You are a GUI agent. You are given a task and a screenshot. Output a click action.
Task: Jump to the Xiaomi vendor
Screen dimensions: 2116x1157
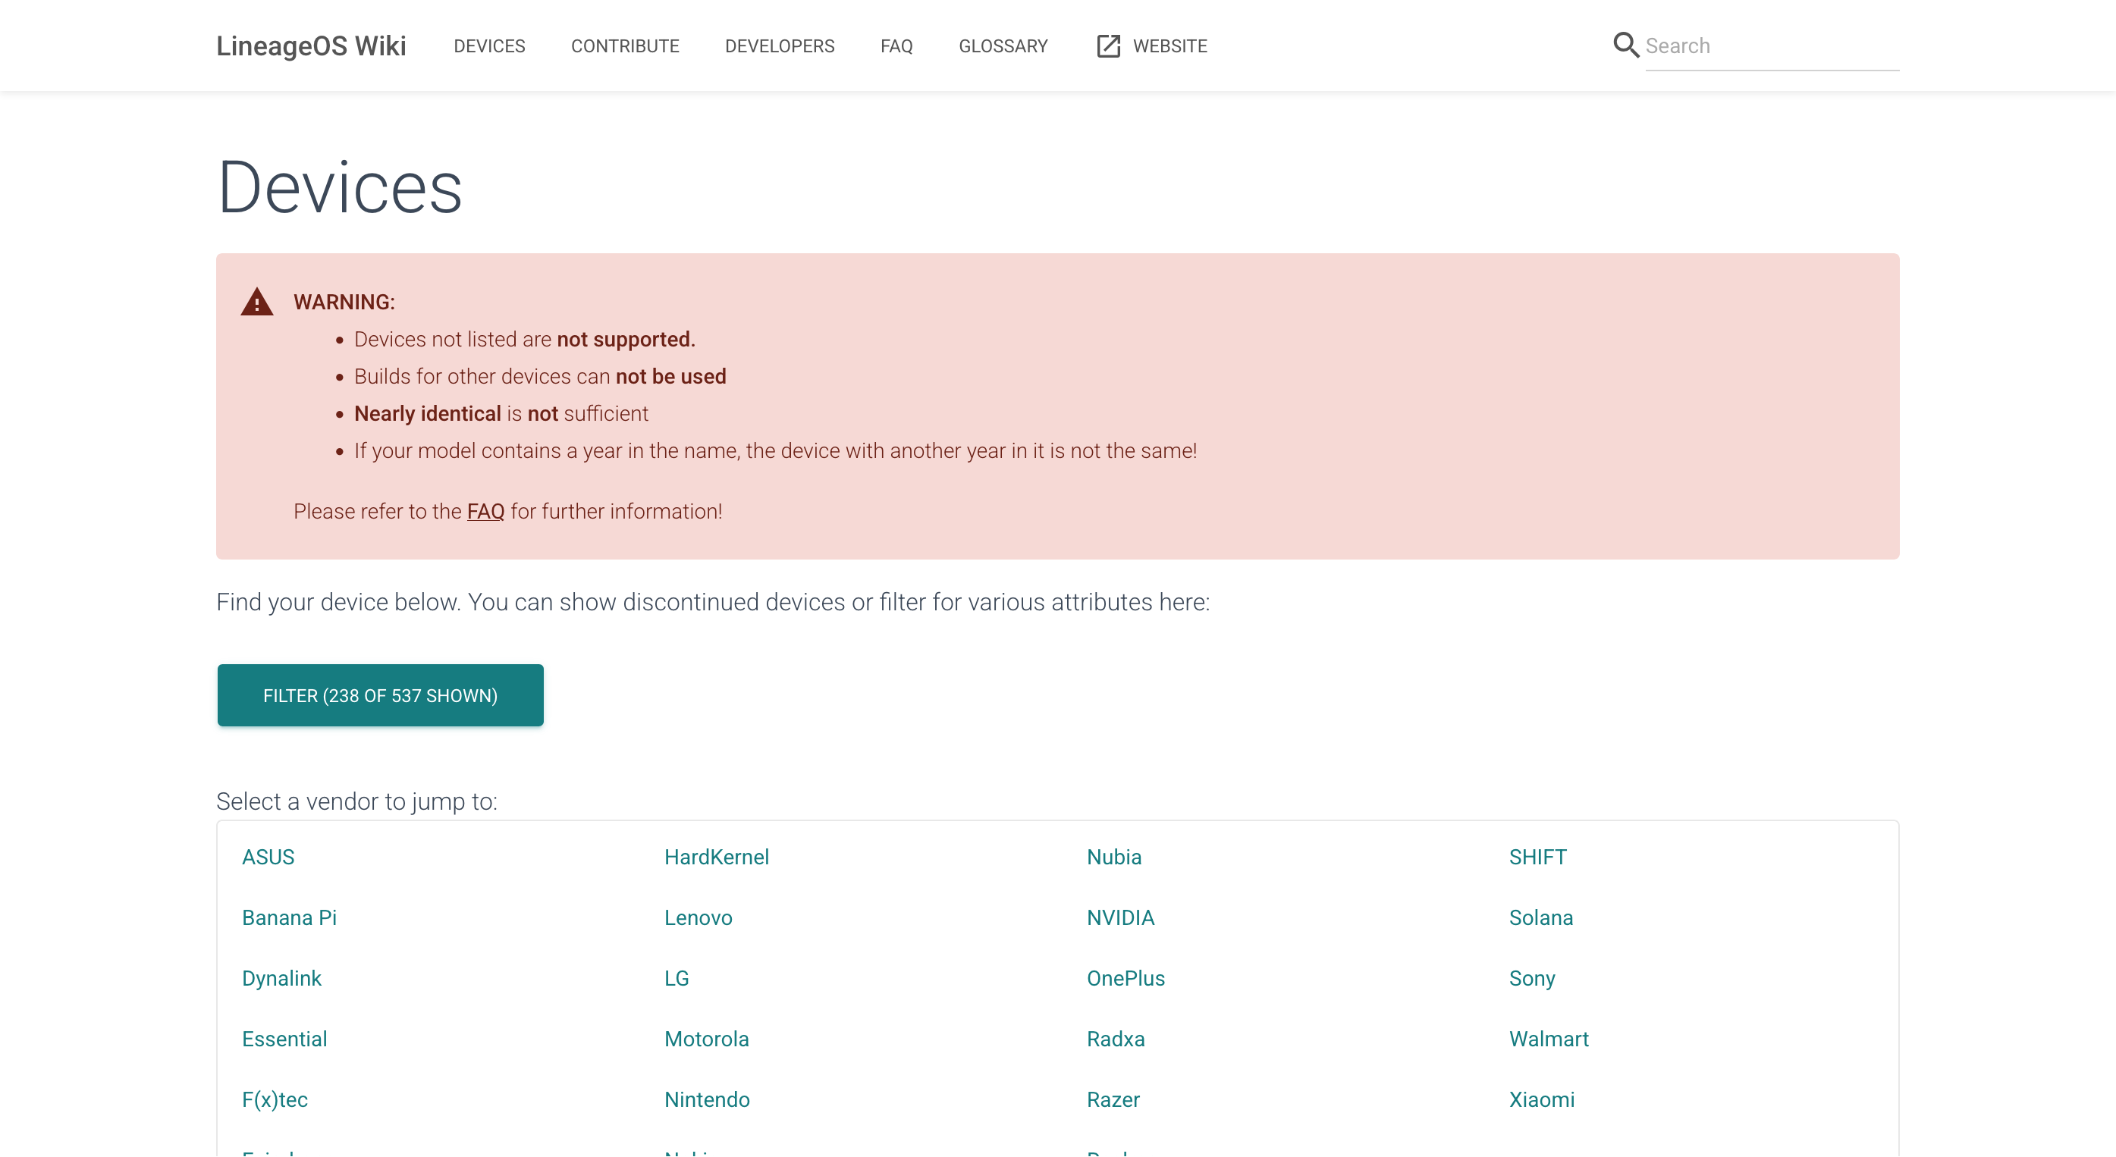(1542, 1099)
